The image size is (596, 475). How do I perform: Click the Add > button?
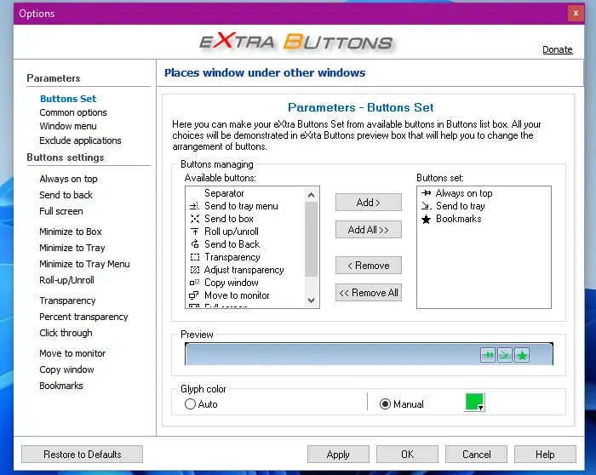[369, 202]
